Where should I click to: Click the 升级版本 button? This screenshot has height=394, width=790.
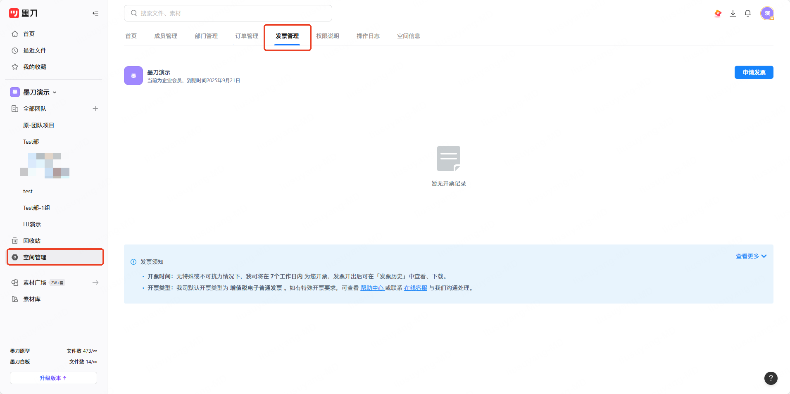click(53, 378)
